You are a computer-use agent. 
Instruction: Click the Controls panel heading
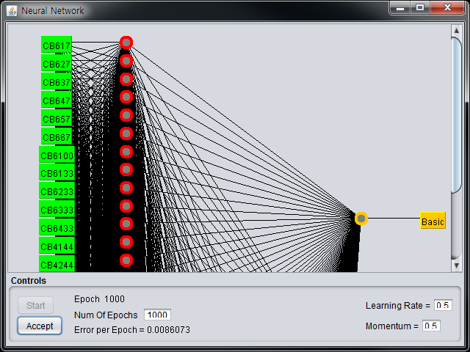pyautogui.click(x=29, y=281)
